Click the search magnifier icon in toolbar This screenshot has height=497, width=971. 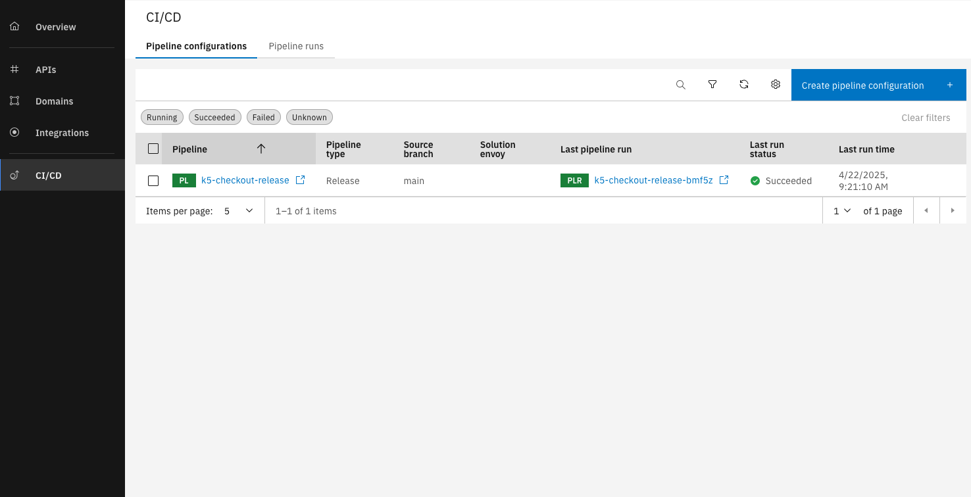681,85
